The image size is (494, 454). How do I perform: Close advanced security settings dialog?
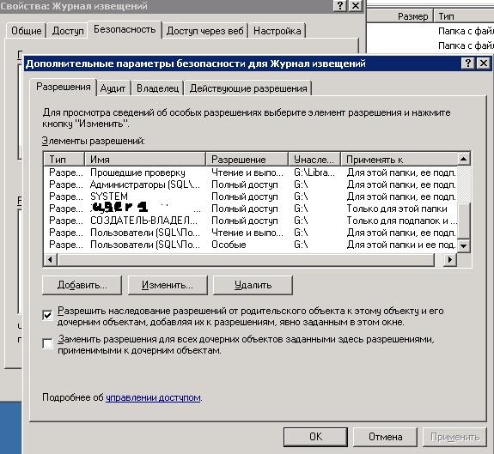(x=484, y=64)
